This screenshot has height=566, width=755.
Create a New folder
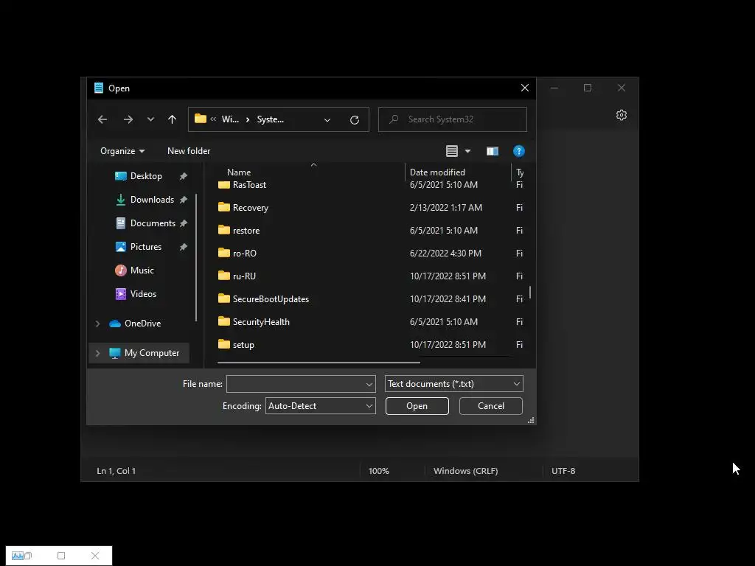point(189,151)
